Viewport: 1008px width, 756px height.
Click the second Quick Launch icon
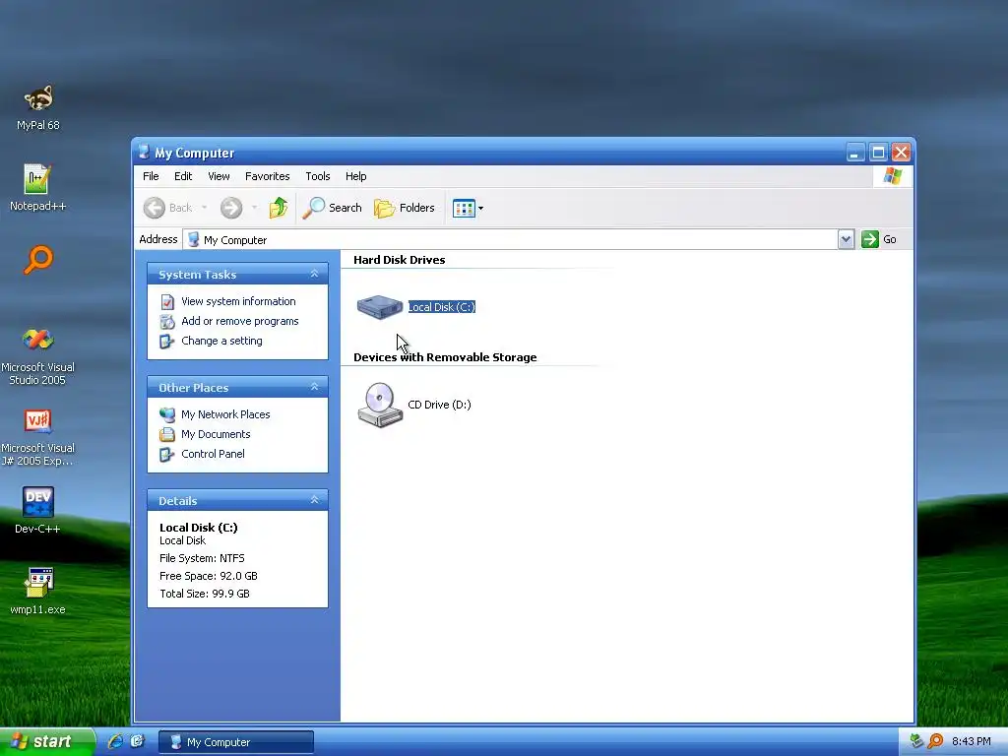pyautogui.click(x=138, y=742)
